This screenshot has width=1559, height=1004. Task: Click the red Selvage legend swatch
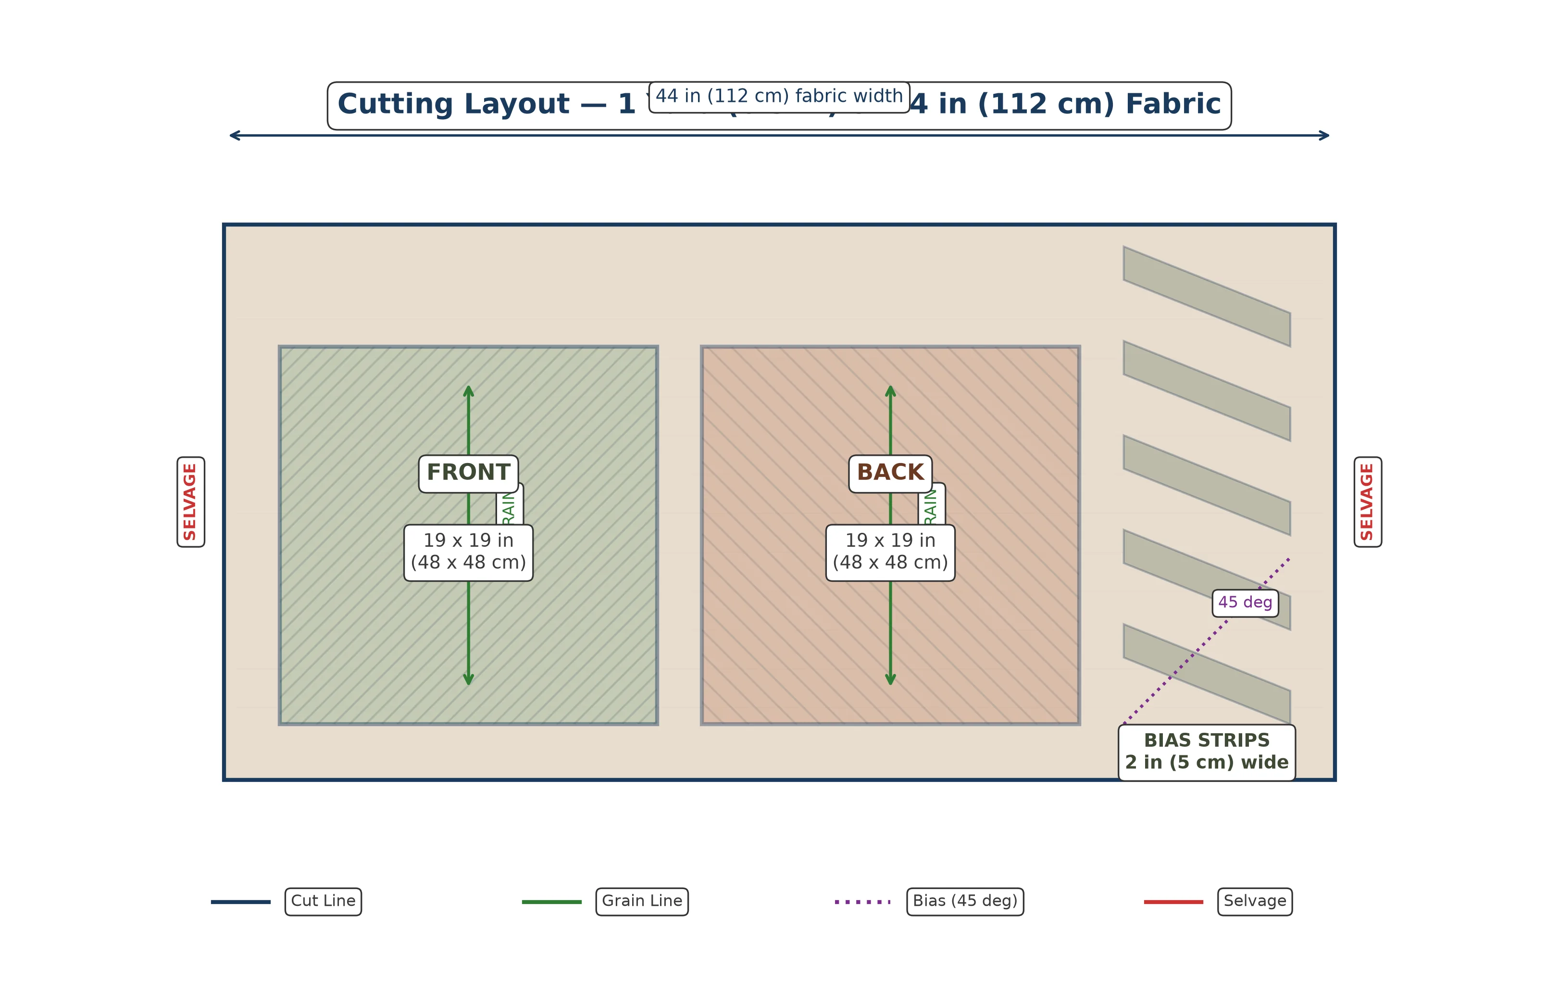click(x=1173, y=902)
